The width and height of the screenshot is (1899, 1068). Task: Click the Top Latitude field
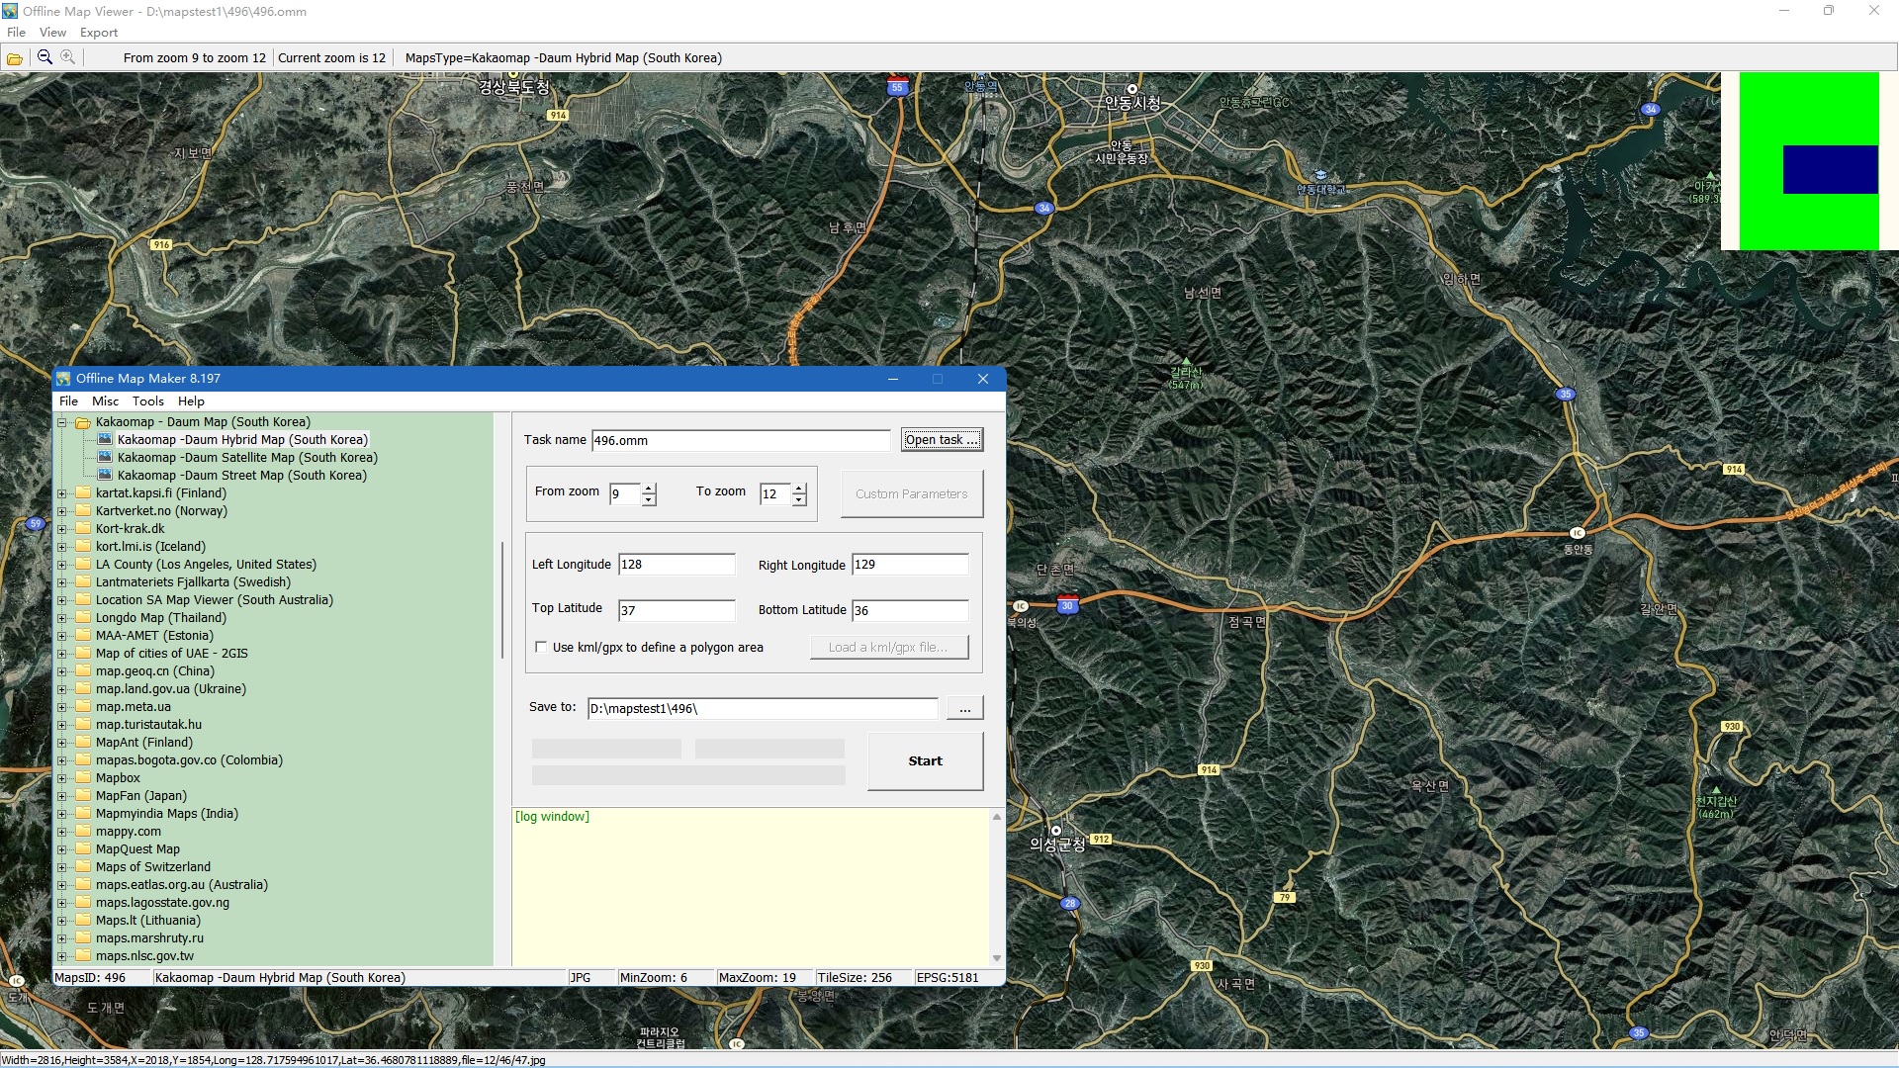678,610
